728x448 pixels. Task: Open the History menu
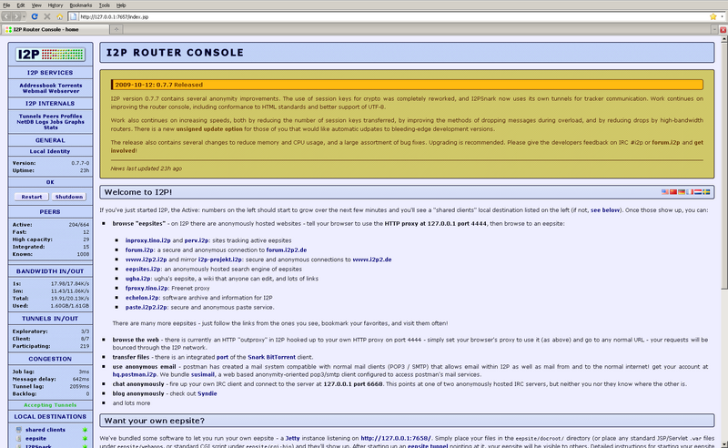pyautogui.click(x=56, y=5)
